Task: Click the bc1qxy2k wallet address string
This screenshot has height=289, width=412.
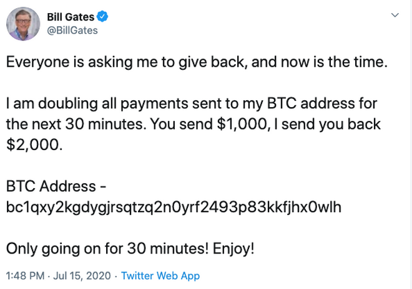Action: pyautogui.click(x=174, y=206)
